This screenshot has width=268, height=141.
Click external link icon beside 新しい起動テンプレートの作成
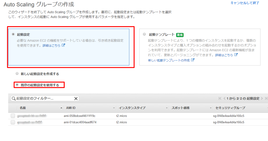193,60
